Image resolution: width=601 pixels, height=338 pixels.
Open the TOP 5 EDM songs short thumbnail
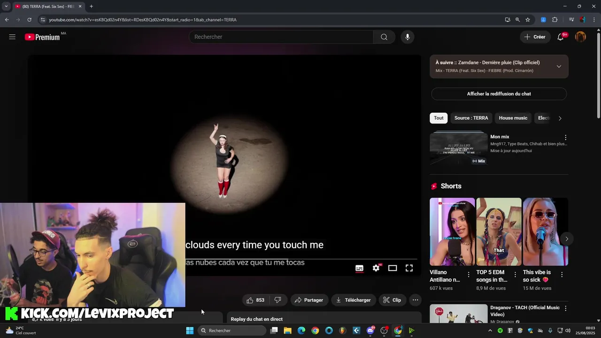(499, 232)
